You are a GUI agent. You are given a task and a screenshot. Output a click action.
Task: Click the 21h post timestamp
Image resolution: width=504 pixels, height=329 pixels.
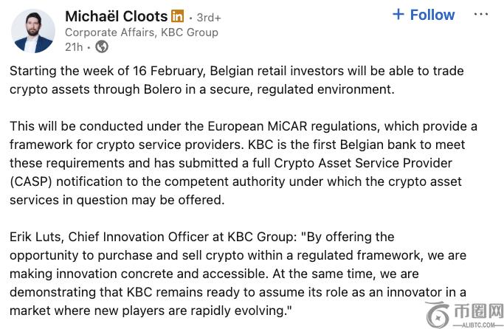tap(73, 47)
